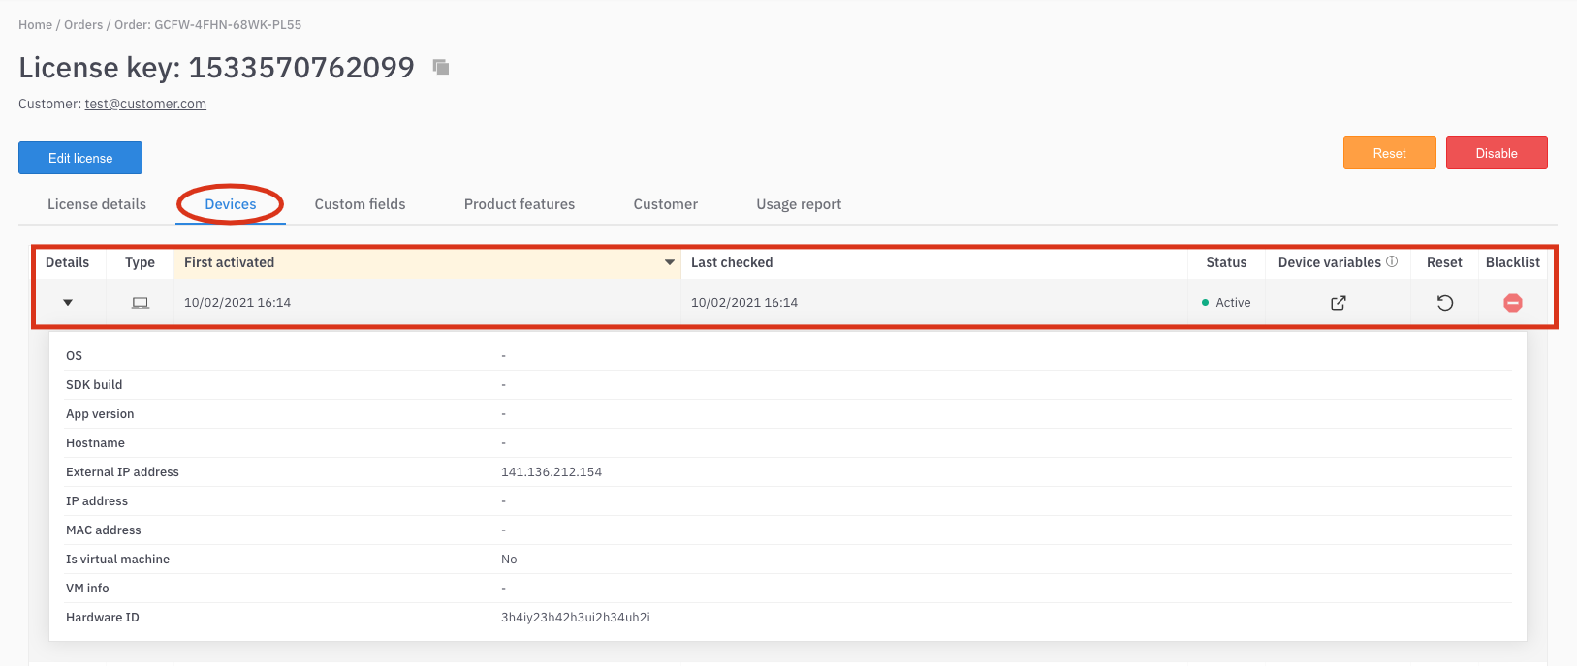Collapse the device details row arrow

click(68, 303)
